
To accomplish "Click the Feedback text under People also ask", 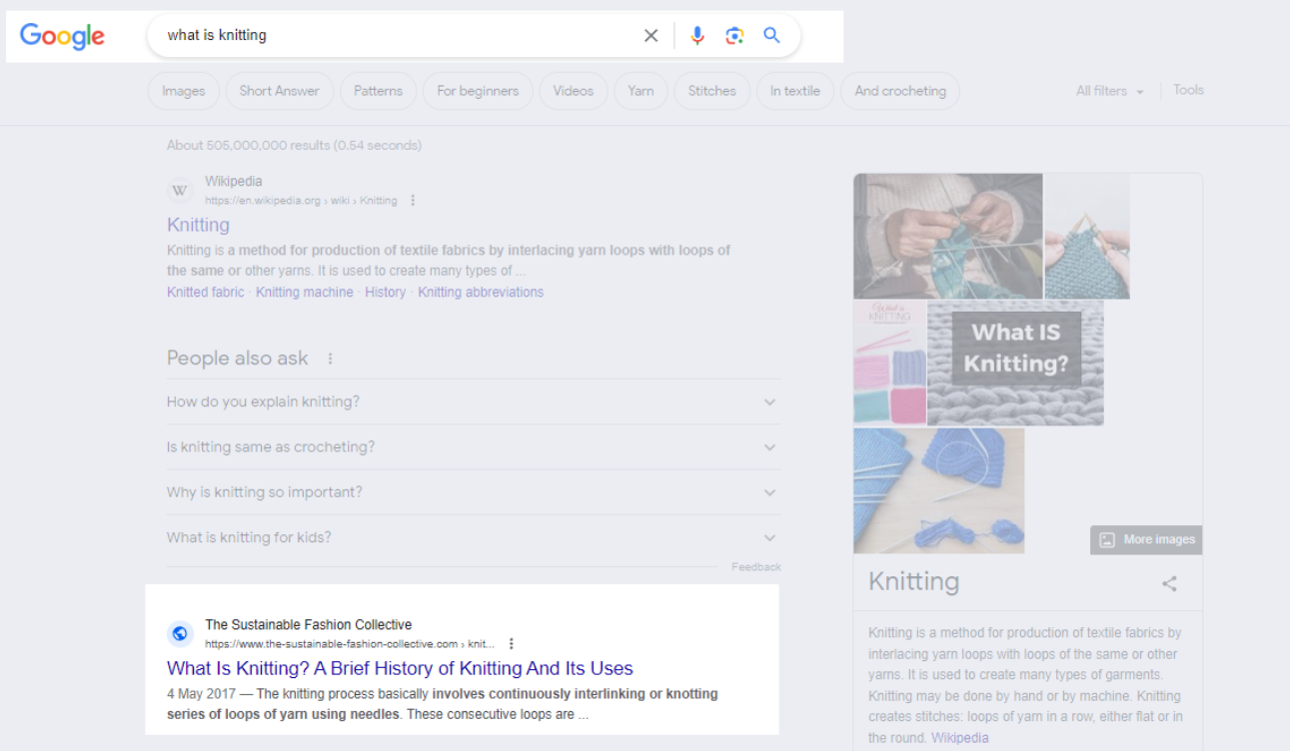I will coord(756,566).
